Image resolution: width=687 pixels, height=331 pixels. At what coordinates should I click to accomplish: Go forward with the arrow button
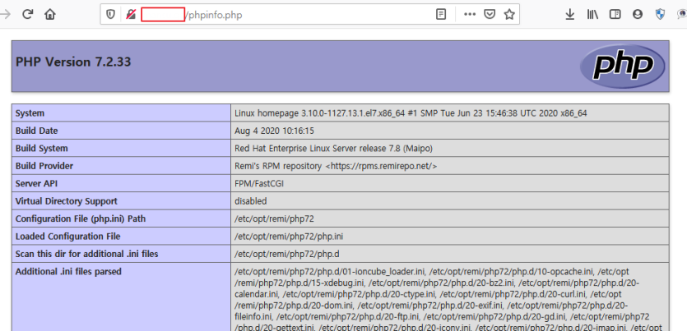[5, 15]
